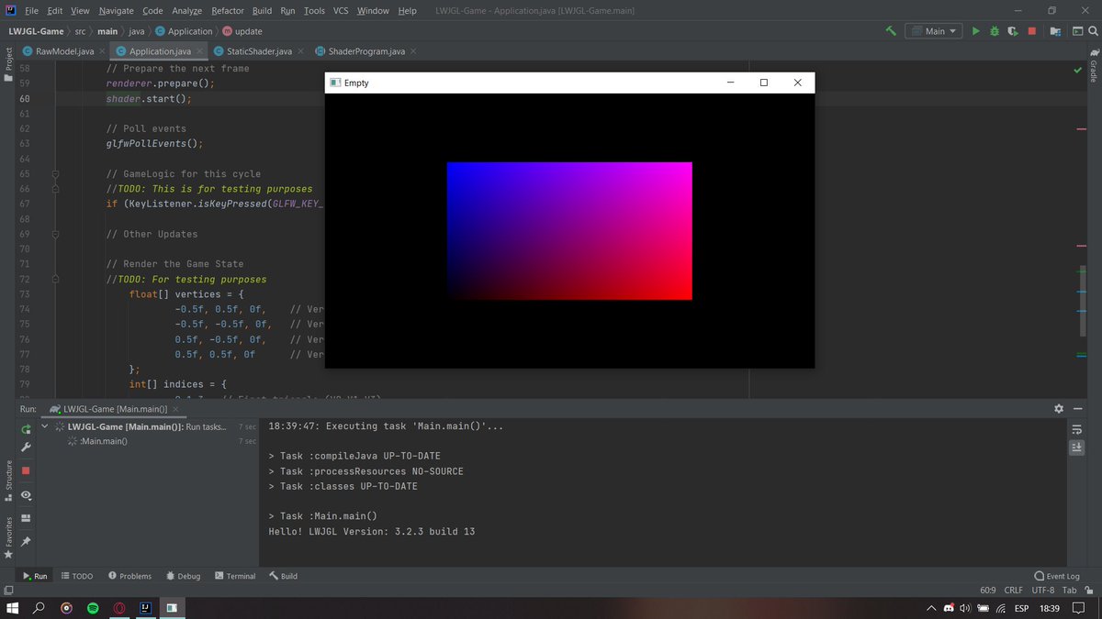Open the Run tool window button

pyautogui.click(x=34, y=576)
